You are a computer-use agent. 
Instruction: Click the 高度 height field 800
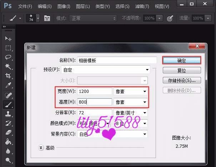point(95,102)
